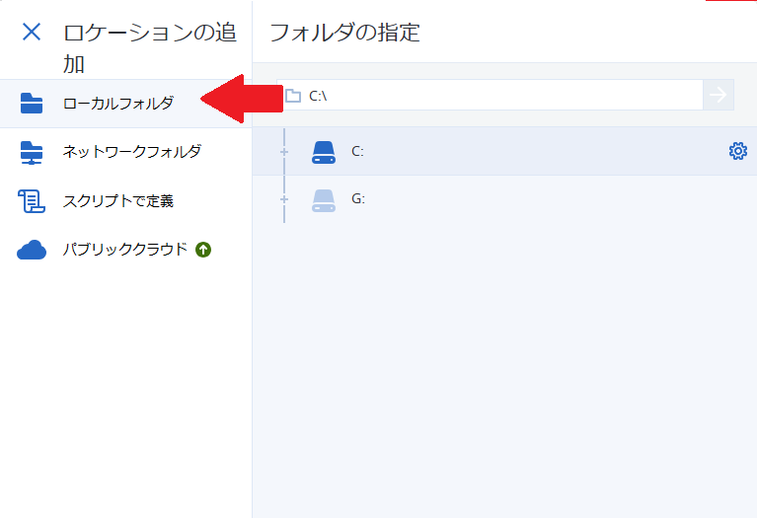The image size is (757, 518).
Task: Go to path with arrow button
Action: coord(719,95)
